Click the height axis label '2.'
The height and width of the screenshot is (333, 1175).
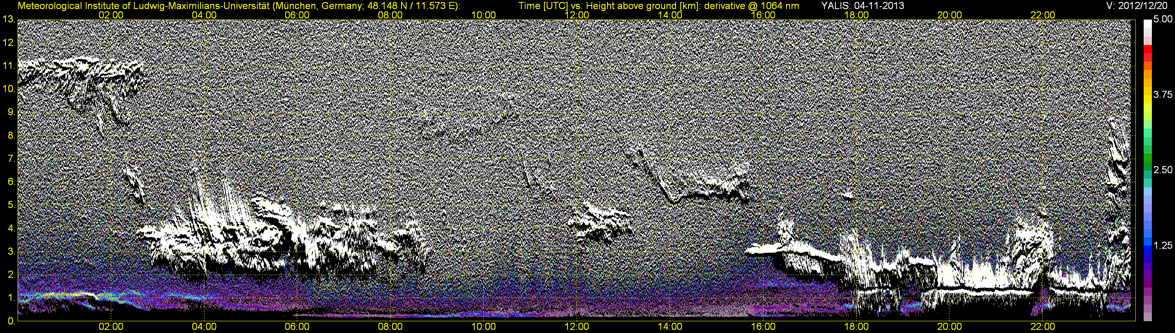(11, 275)
